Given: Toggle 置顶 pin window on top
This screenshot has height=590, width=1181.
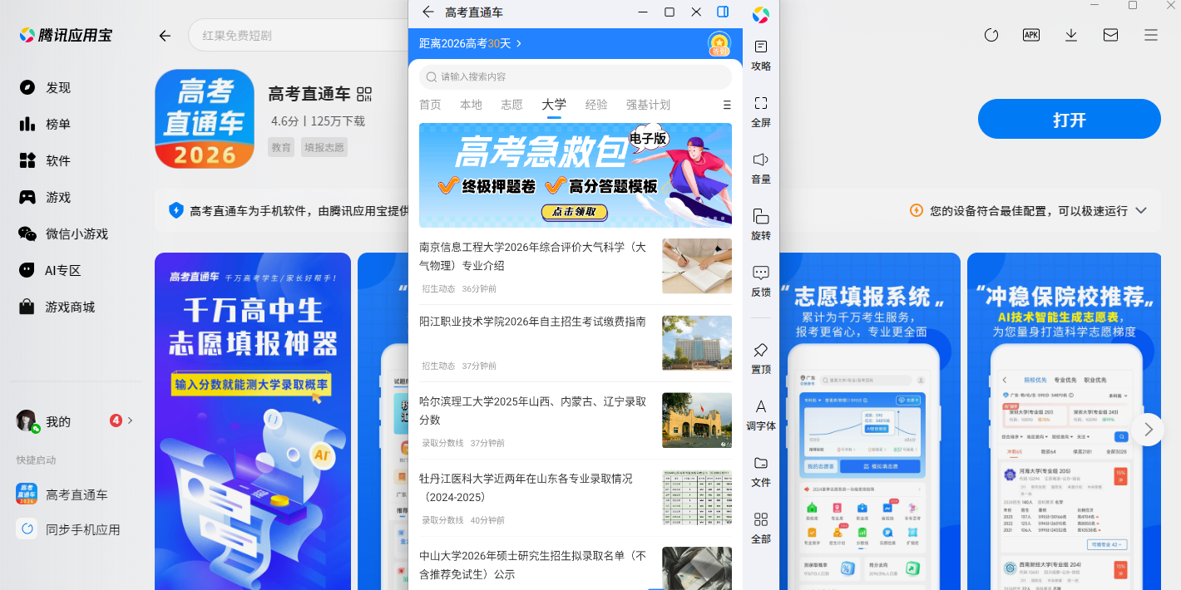Looking at the screenshot, I should tap(761, 358).
